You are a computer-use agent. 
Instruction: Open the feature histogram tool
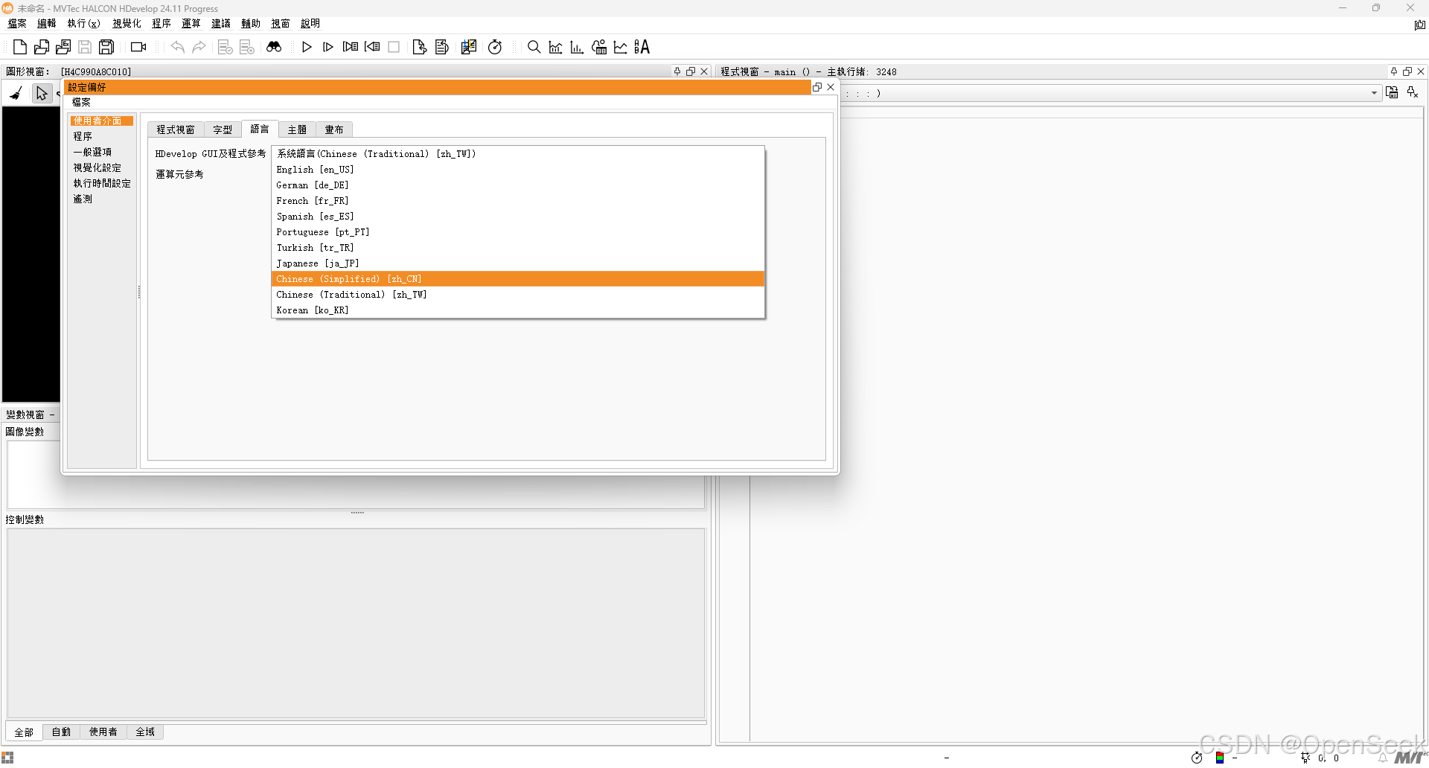577,47
